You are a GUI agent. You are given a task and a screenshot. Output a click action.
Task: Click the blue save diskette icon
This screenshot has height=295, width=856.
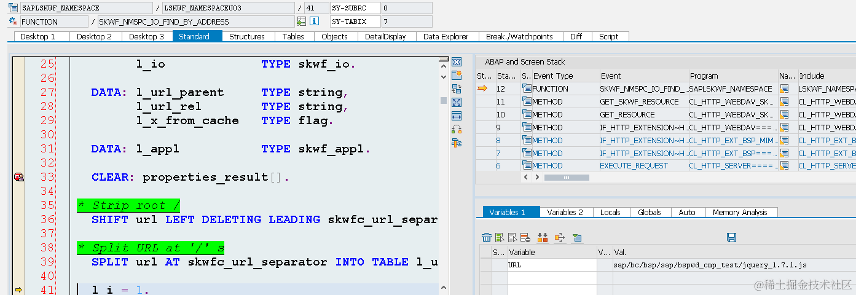[x=731, y=237]
